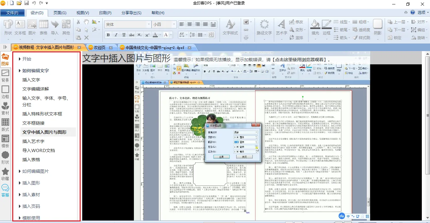Toggle underline text formatting

(x=124, y=35)
